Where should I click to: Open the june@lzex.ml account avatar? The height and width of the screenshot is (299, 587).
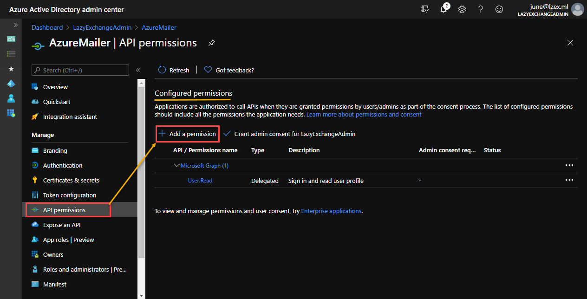[x=578, y=9]
